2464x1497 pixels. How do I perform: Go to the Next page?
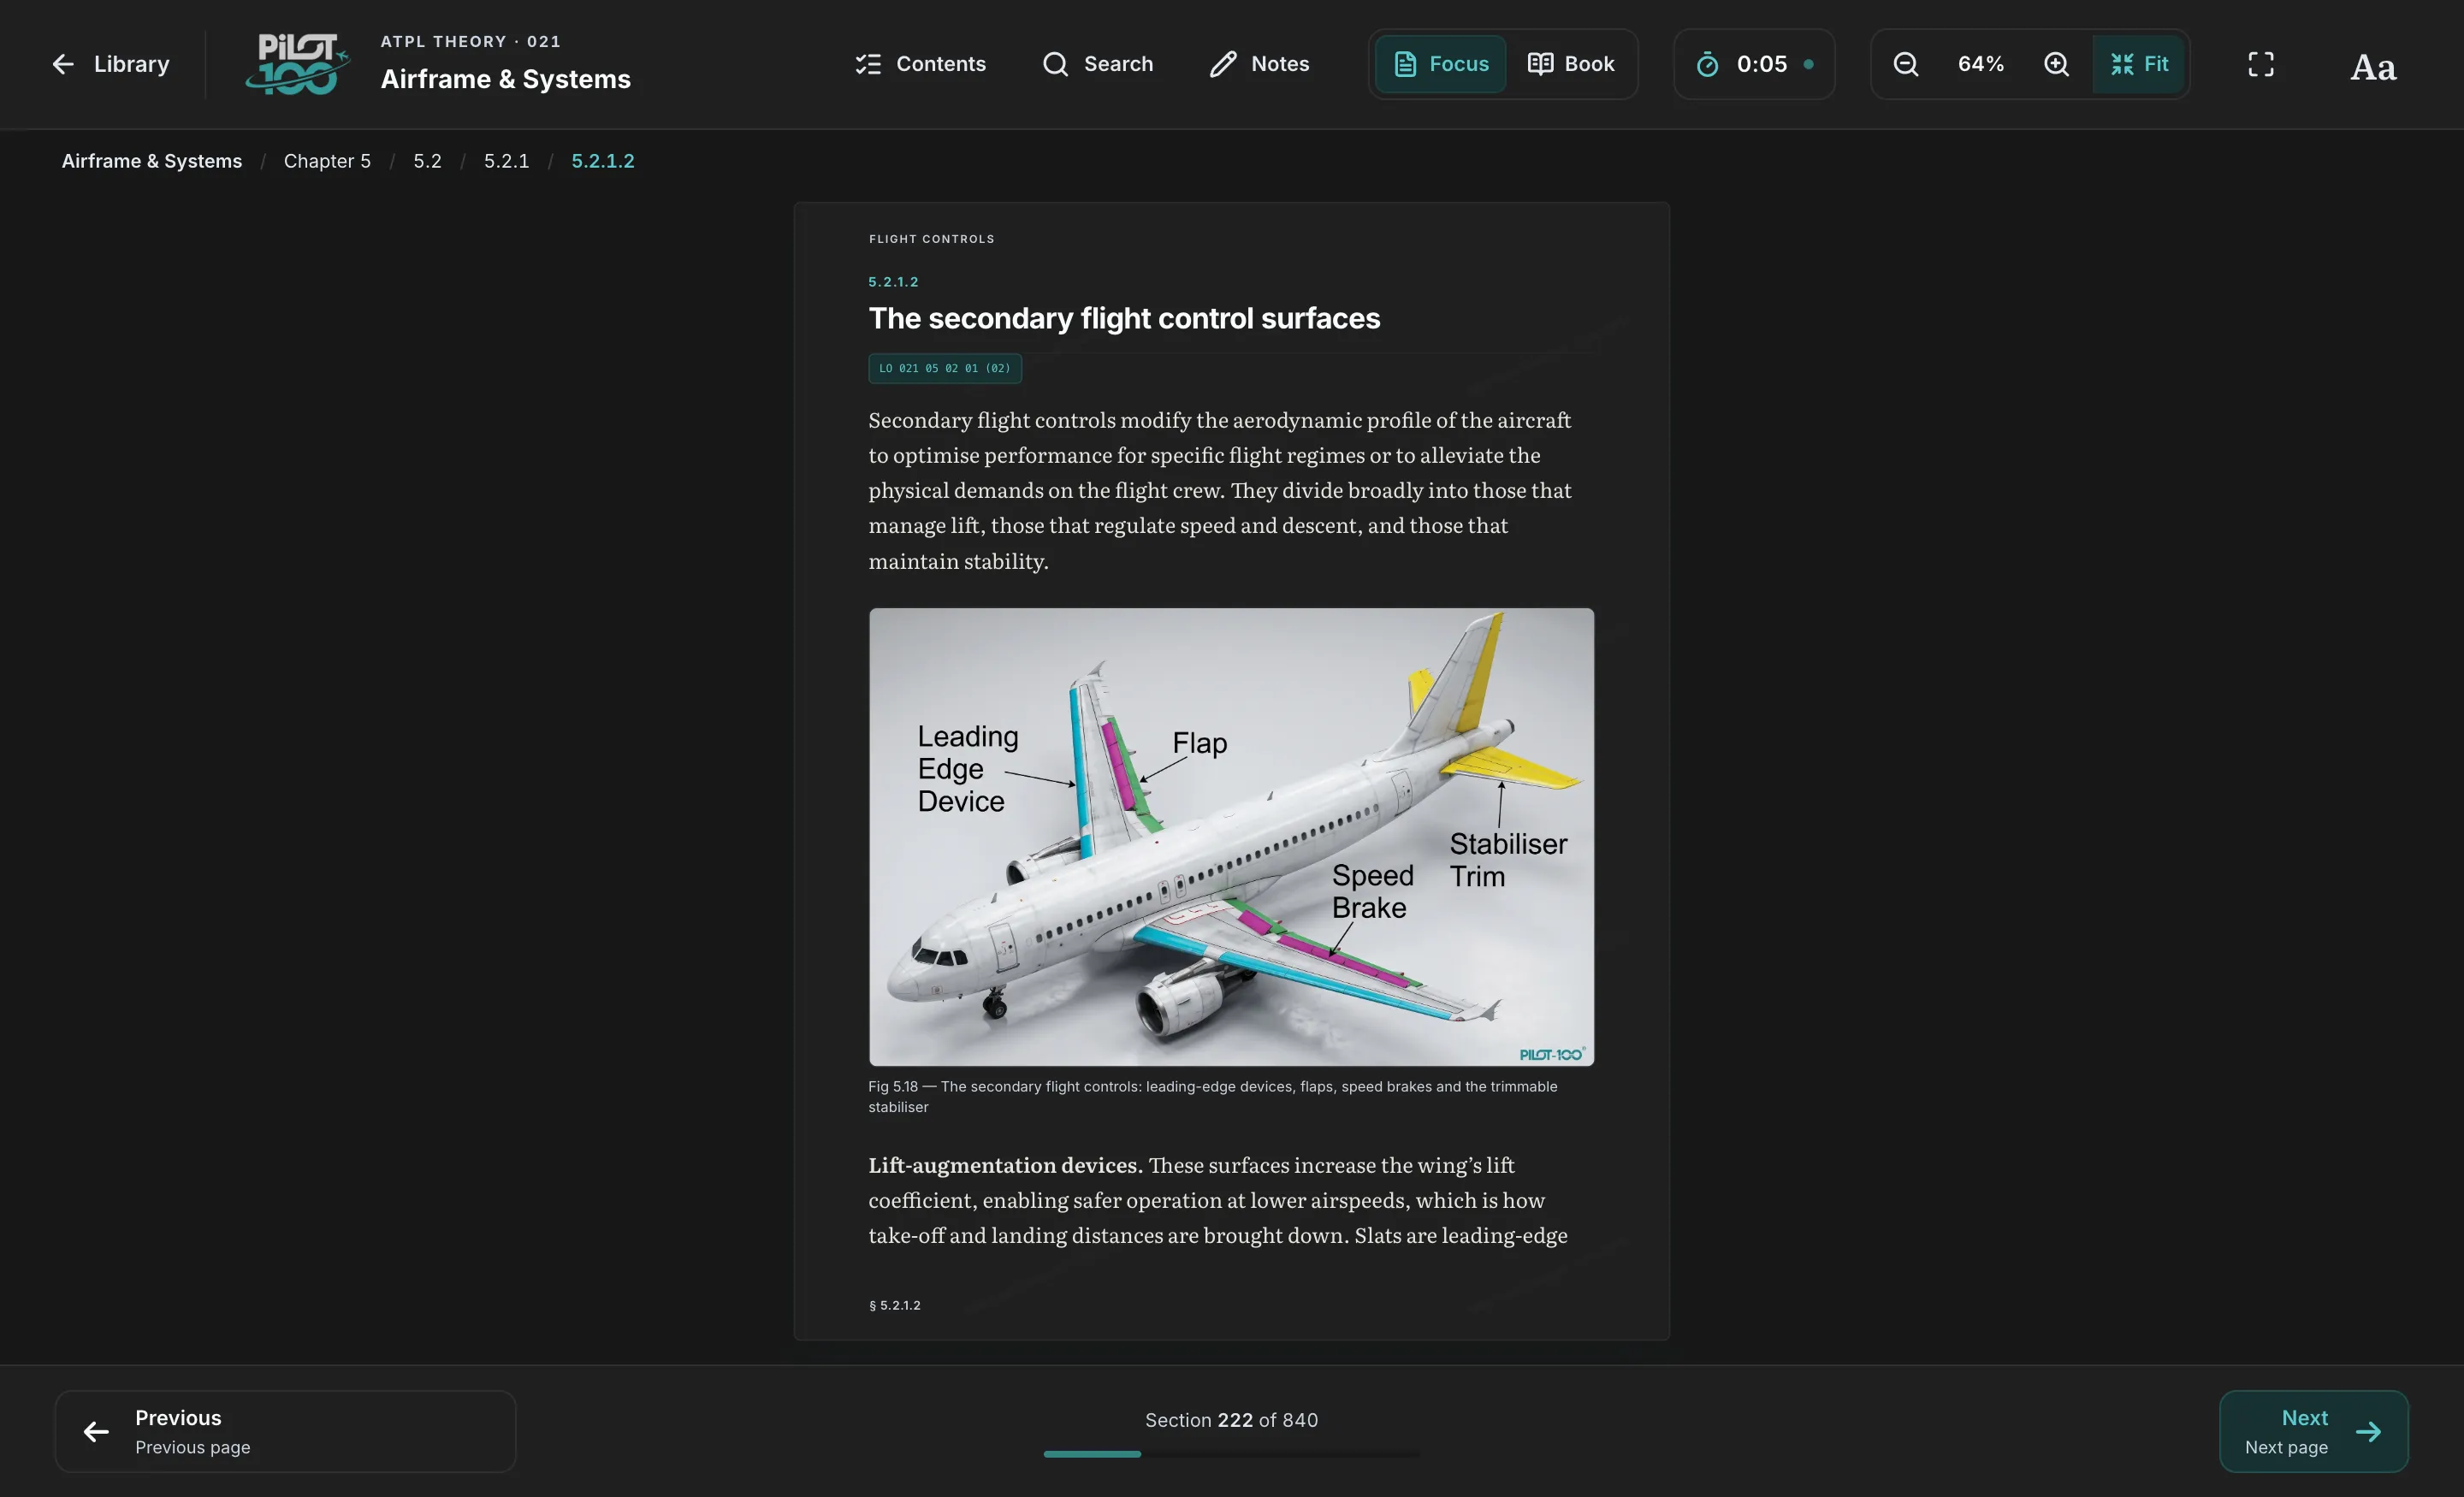[2313, 1431]
